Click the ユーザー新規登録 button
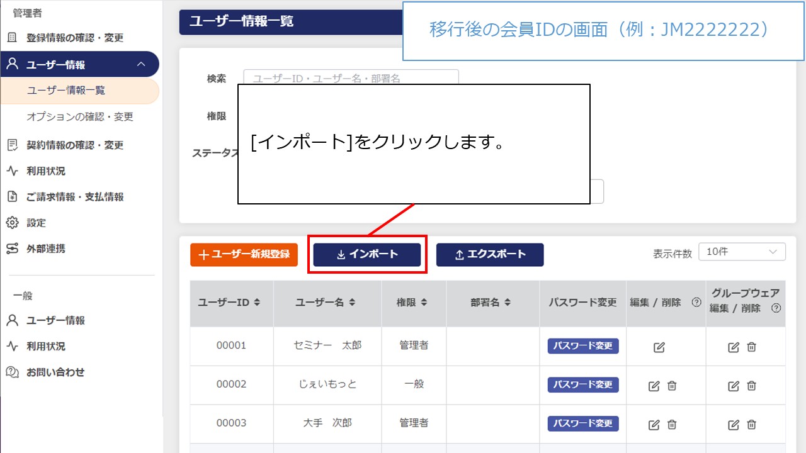806x453 pixels. pos(244,254)
